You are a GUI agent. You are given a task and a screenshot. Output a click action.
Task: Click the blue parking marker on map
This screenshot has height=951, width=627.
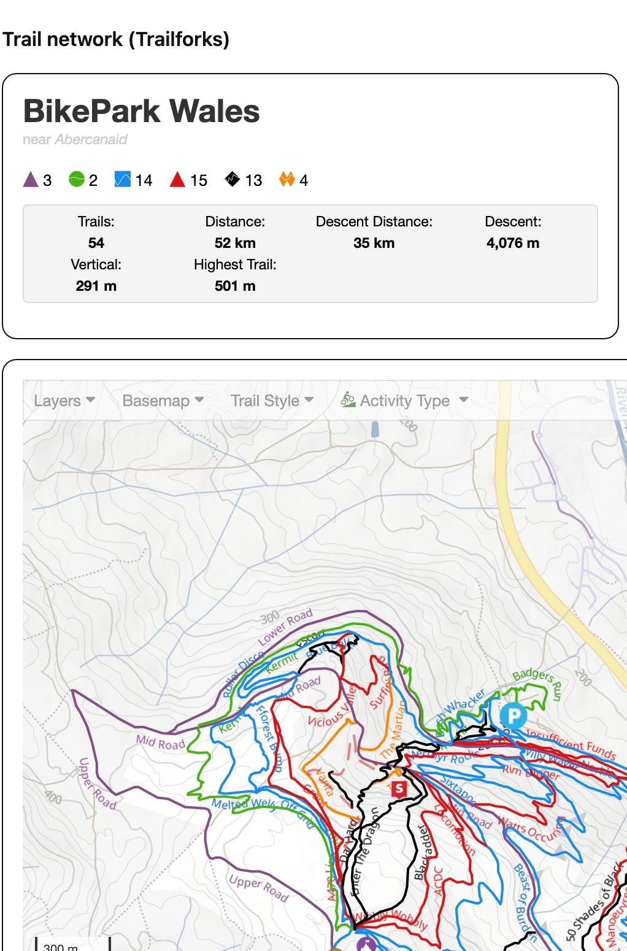coord(513,715)
